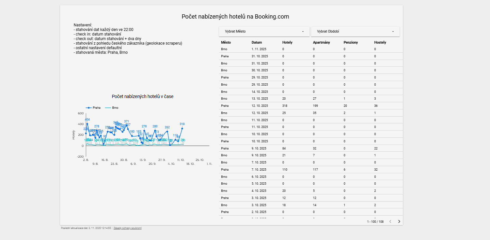Sort table by Datum column header
The height and width of the screenshot is (240, 490).
pyautogui.click(x=257, y=42)
